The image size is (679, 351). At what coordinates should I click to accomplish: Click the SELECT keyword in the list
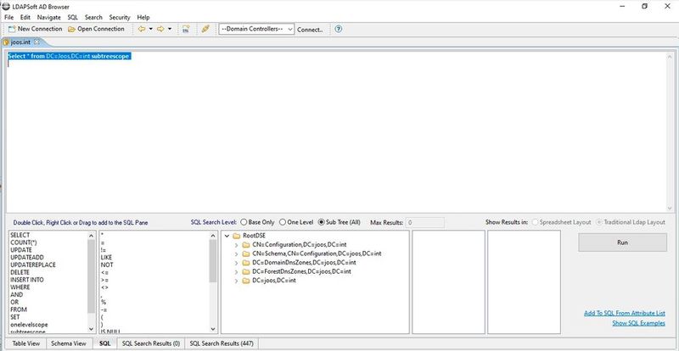click(20, 235)
